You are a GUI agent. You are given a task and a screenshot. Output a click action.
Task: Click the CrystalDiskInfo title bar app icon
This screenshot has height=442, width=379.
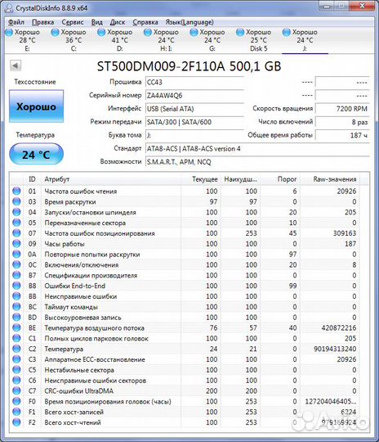coord(9,8)
